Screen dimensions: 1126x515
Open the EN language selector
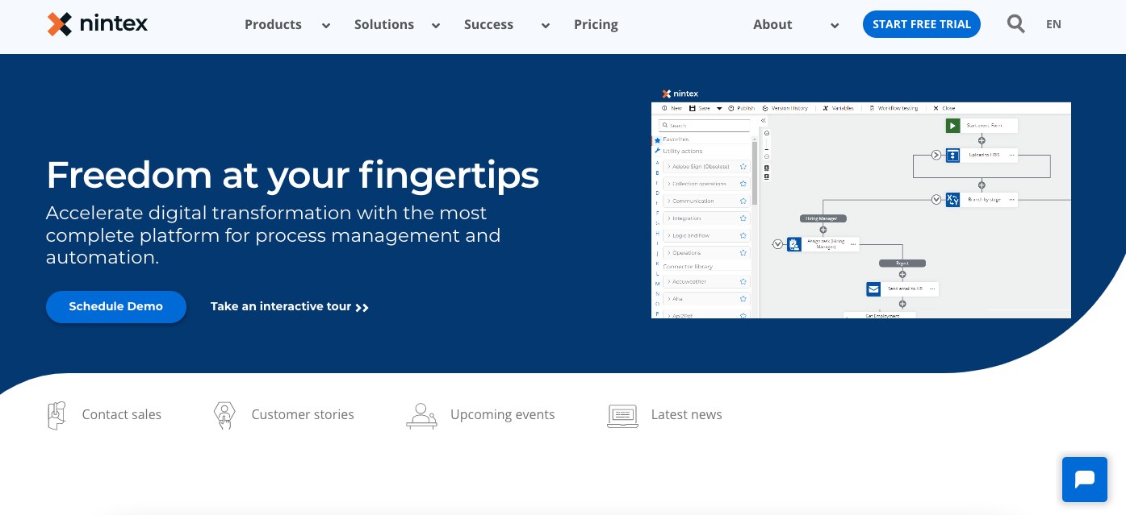(1053, 24)
